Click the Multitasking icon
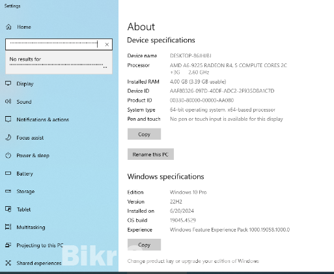The image size is (334, 274). pos(8,227)
